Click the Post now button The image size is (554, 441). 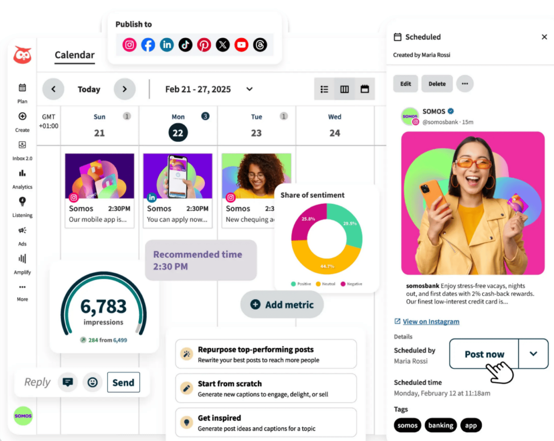coord(484,354)
